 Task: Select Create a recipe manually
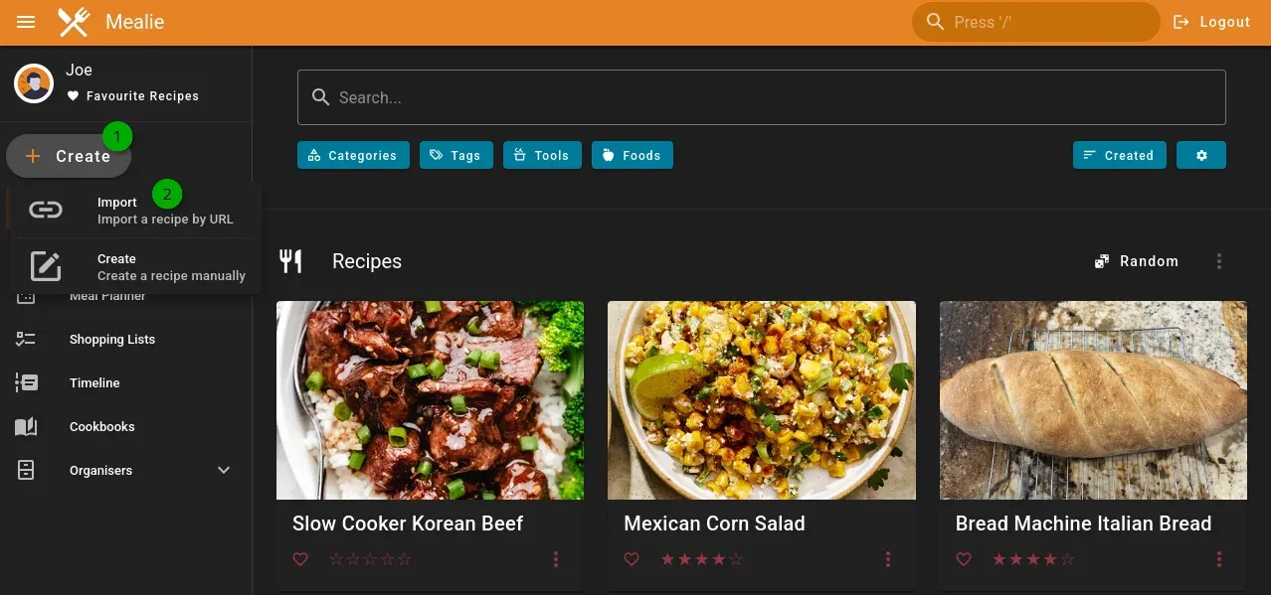[x=137, y=266]
